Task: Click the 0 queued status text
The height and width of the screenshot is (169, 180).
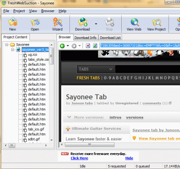Action: [143, 166]
